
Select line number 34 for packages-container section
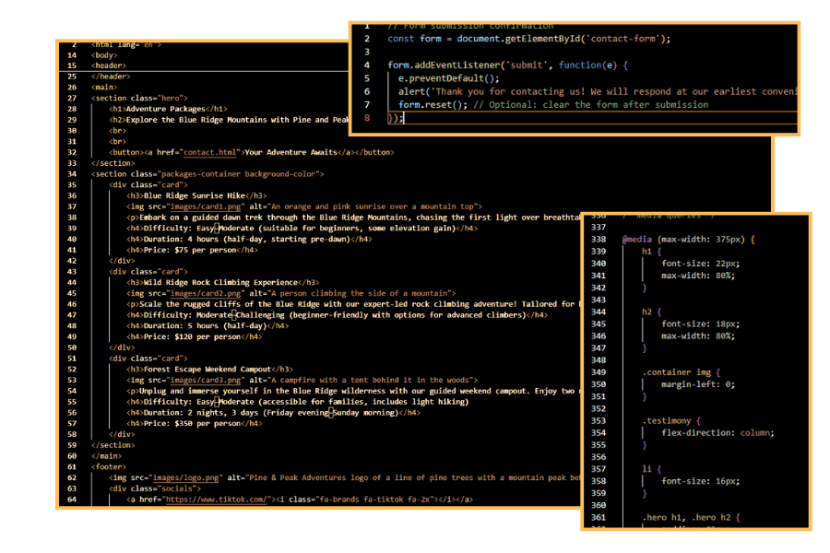[72, 173]
